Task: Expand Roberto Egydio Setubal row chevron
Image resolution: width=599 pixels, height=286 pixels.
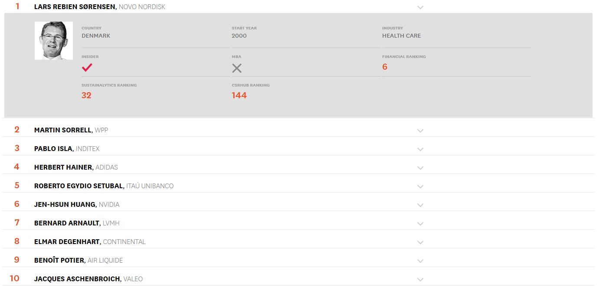Action: click(420, 186)
